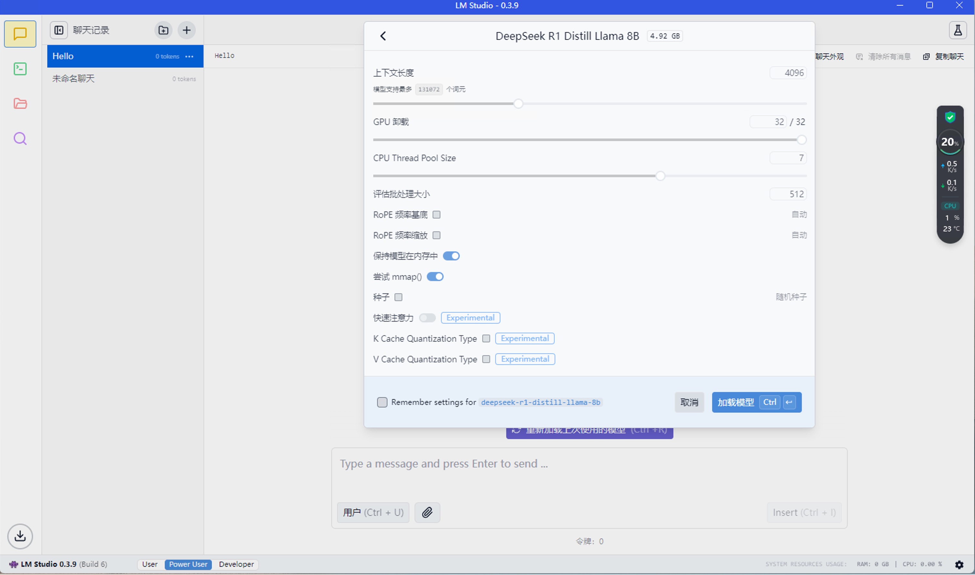
Task: Switch to User mode
Action: (x=150, y=564)
